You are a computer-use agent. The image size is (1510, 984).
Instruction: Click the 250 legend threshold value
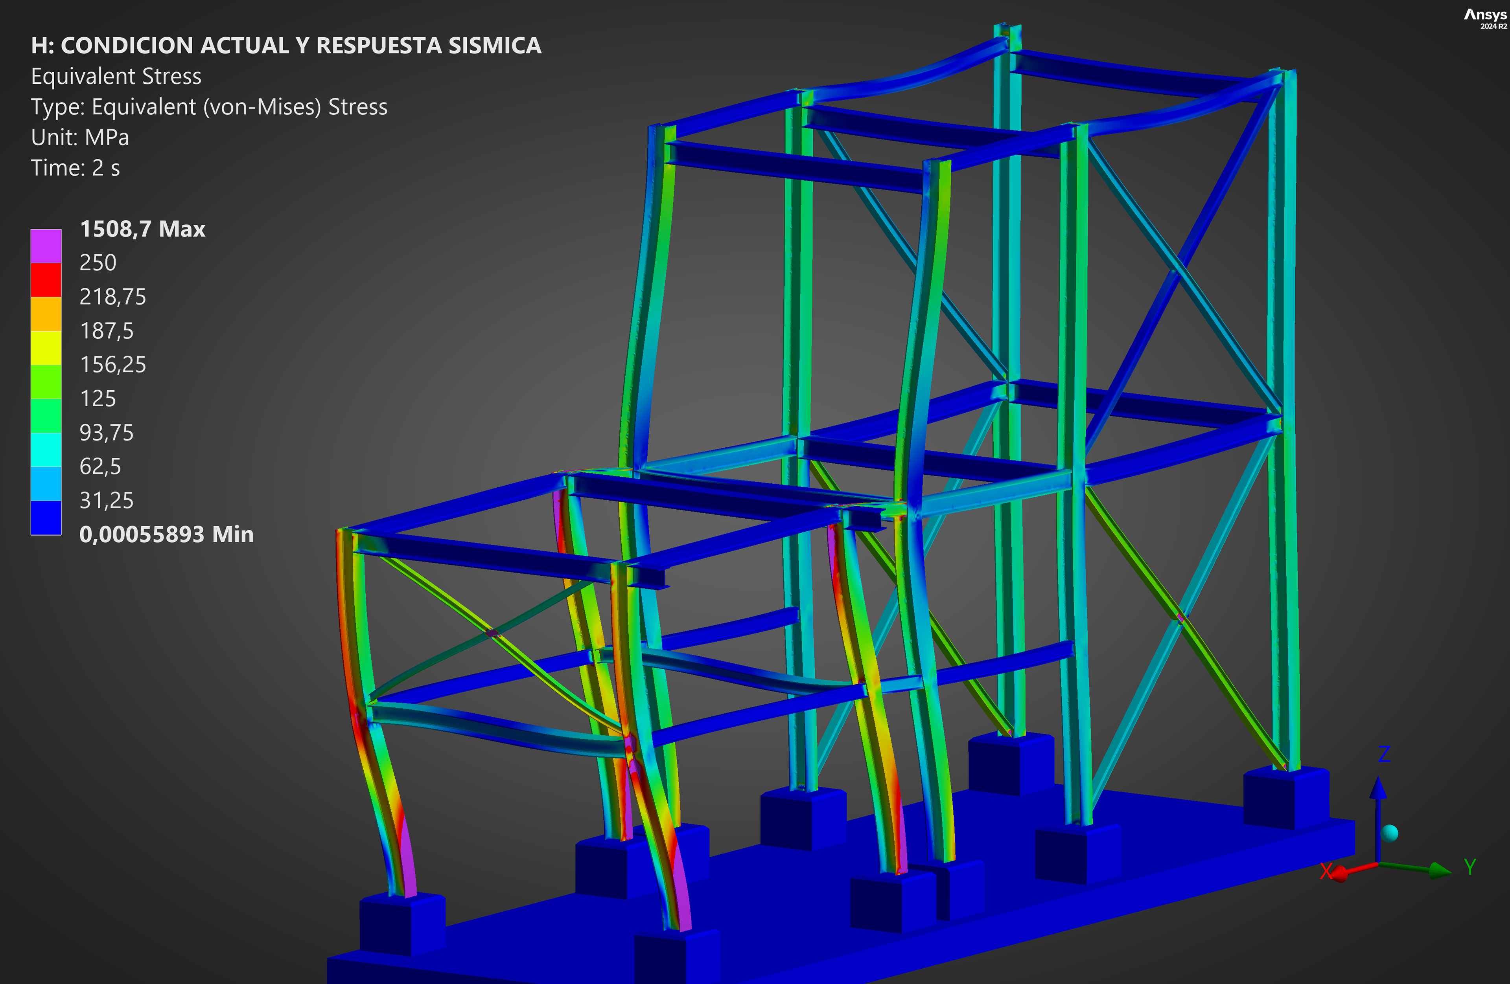pyautogui.click(x=98, y=263)
